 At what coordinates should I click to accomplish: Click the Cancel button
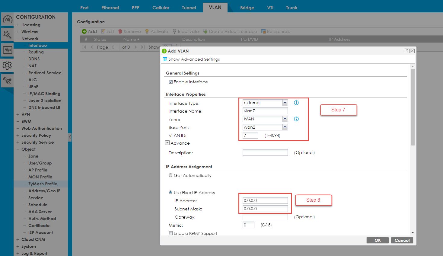point(402,240)
